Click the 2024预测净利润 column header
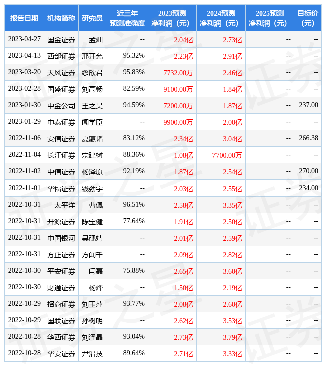This screenshot has height=366, width=322. pos(221,18)
